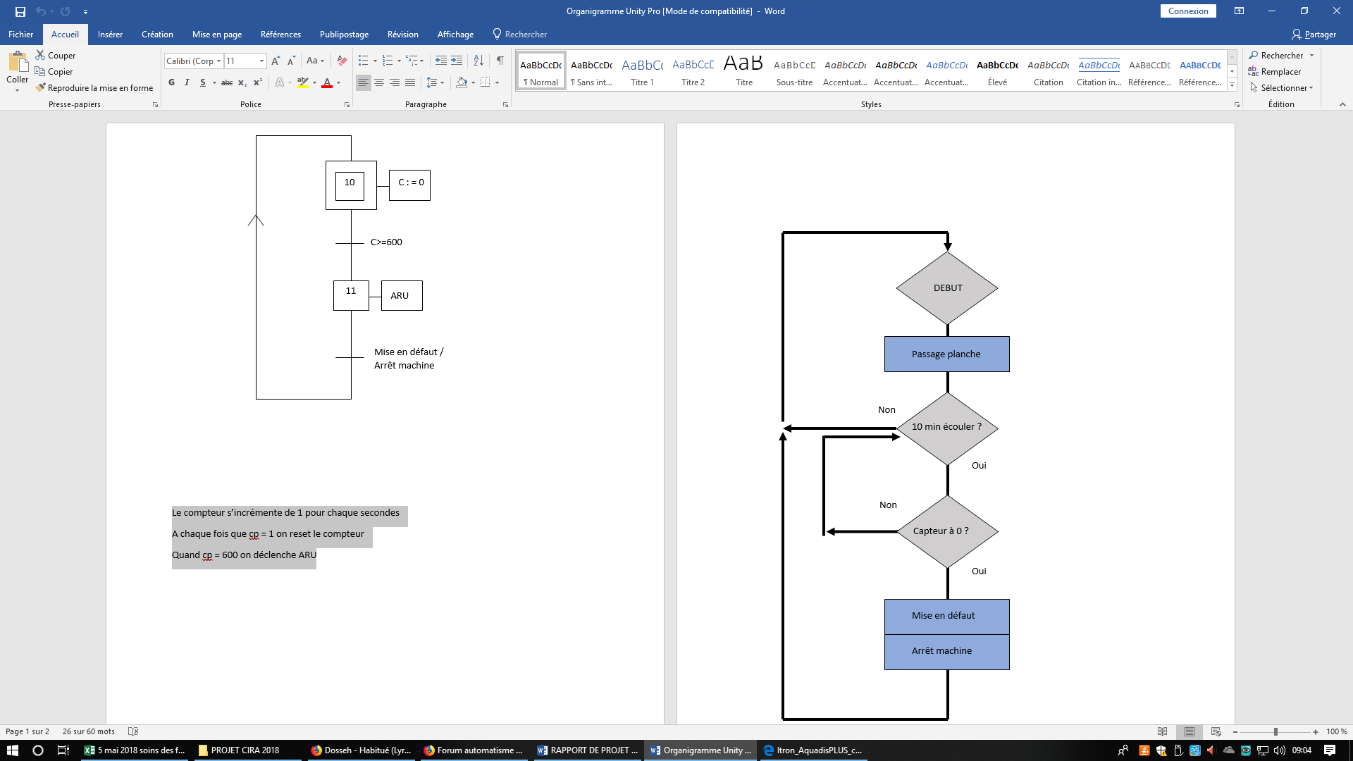The image size is (1353, 761).
Task: Click the sort A-Z icon
Action: click(x=478, y=61)
